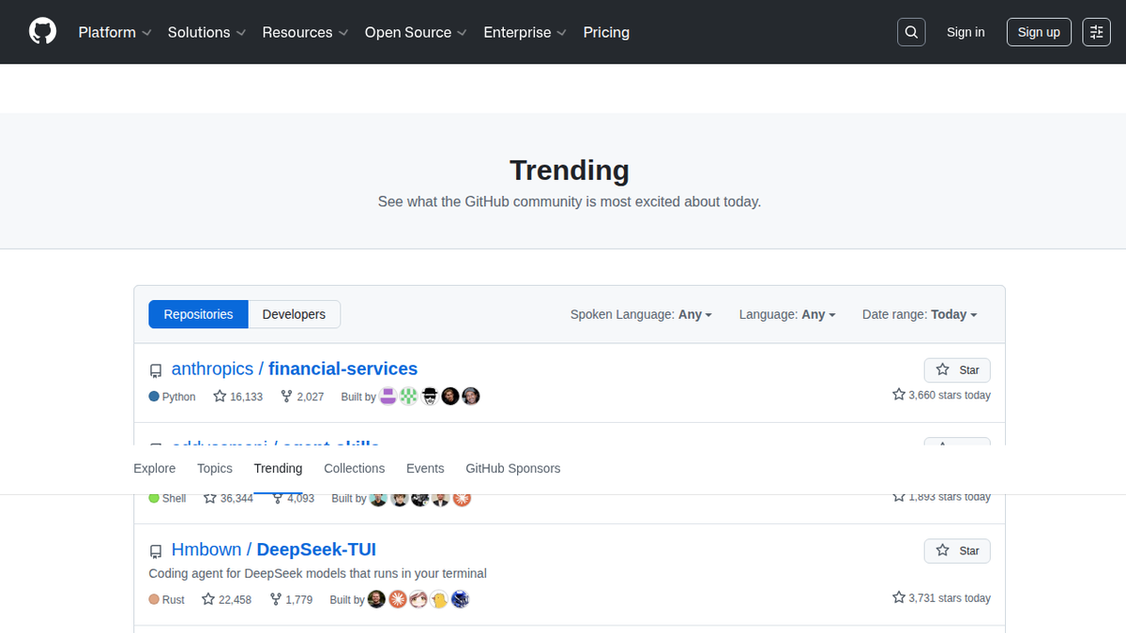Go to the Pricing page
The width and height of the screenshot is (1126, 633).
[606, 32]
